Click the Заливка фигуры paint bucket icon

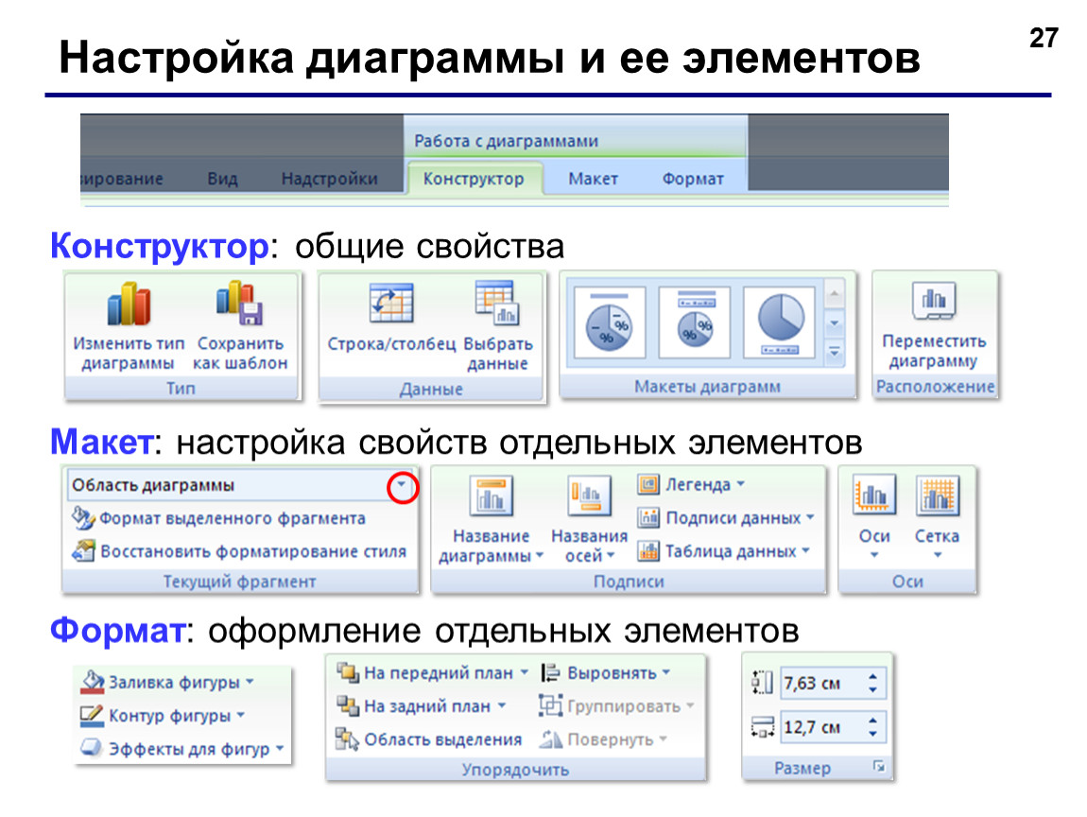tap(93, 683)
